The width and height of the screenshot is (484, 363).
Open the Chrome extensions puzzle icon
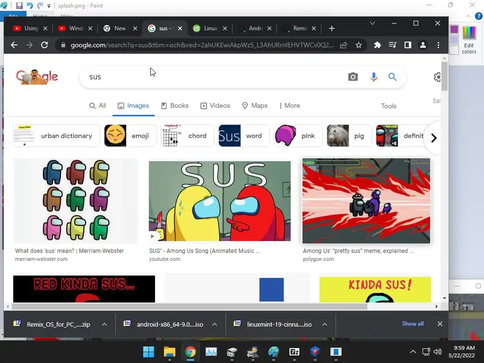377,45
